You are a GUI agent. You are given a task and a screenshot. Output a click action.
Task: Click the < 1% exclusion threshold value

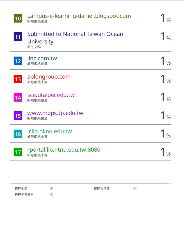[133, 189]
